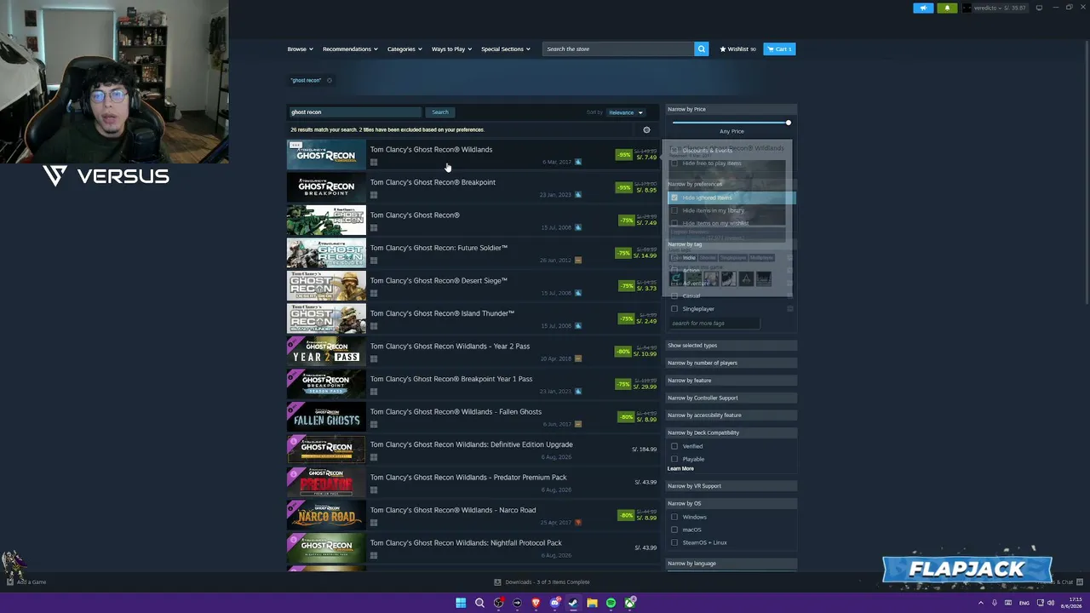Enter Big Picture mode via monitor icon
The width and height of the screenshot is (1090, 613).
tap(1039, 8)
